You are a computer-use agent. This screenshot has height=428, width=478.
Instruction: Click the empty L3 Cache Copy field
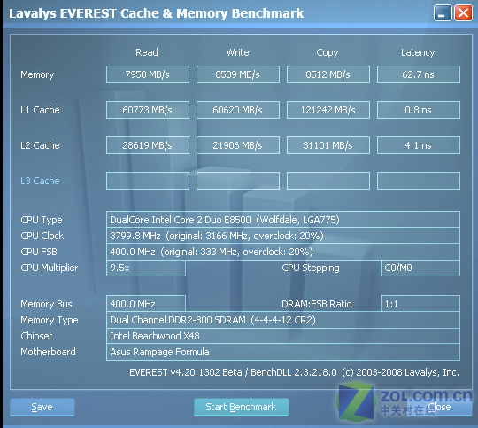[328, 181]
